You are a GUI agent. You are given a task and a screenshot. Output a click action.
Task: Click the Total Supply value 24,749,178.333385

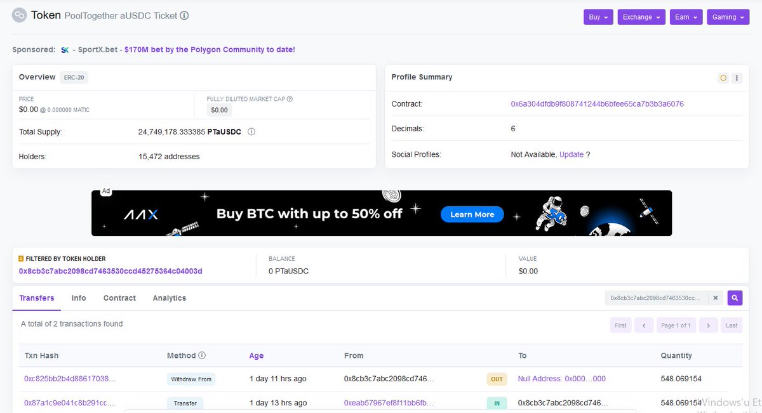[x=171, y=132]
